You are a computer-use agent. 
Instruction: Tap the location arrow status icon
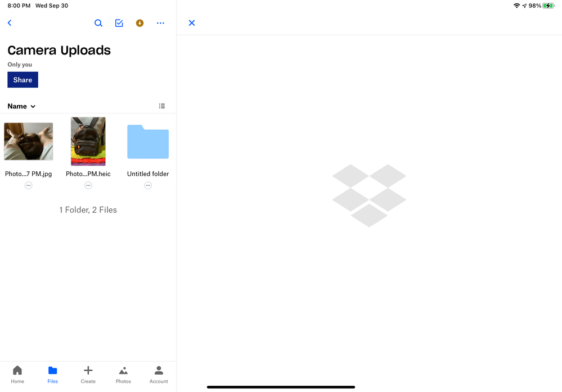524,6
